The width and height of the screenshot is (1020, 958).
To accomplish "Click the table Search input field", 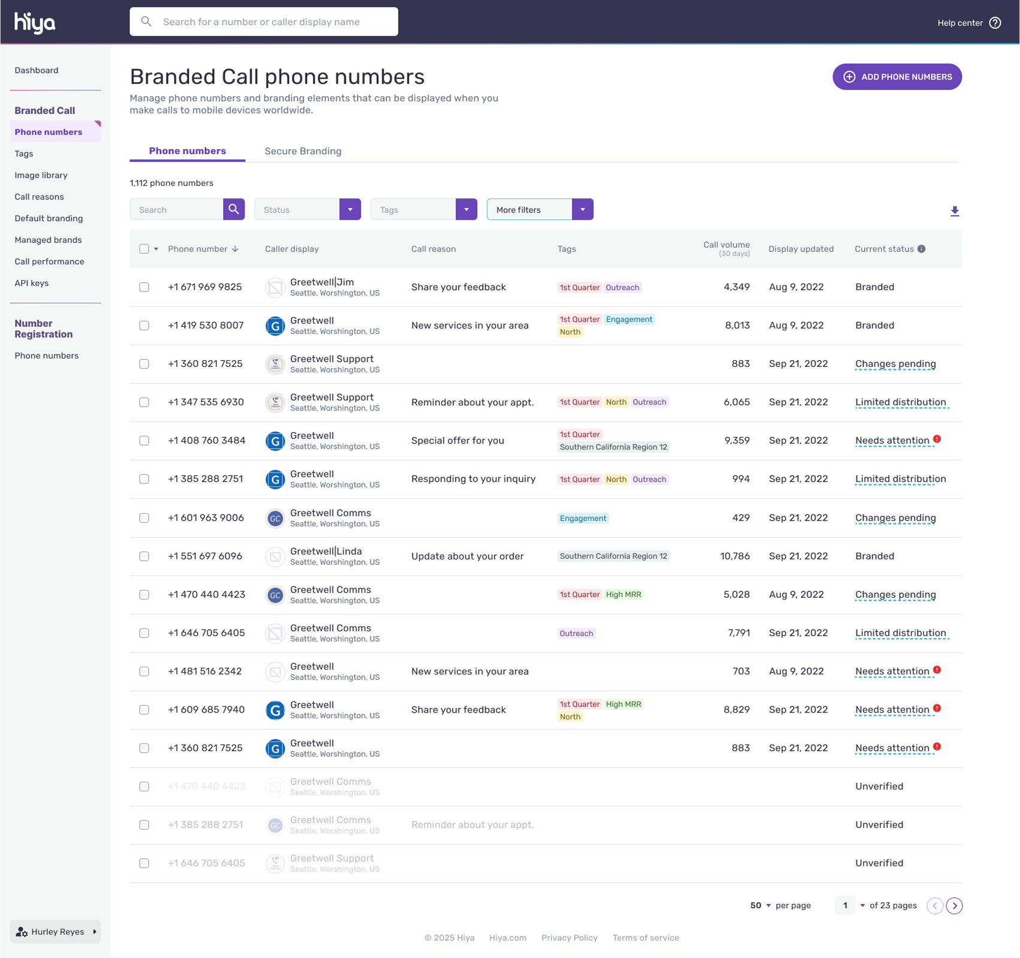I will click(x=177, y=209).
